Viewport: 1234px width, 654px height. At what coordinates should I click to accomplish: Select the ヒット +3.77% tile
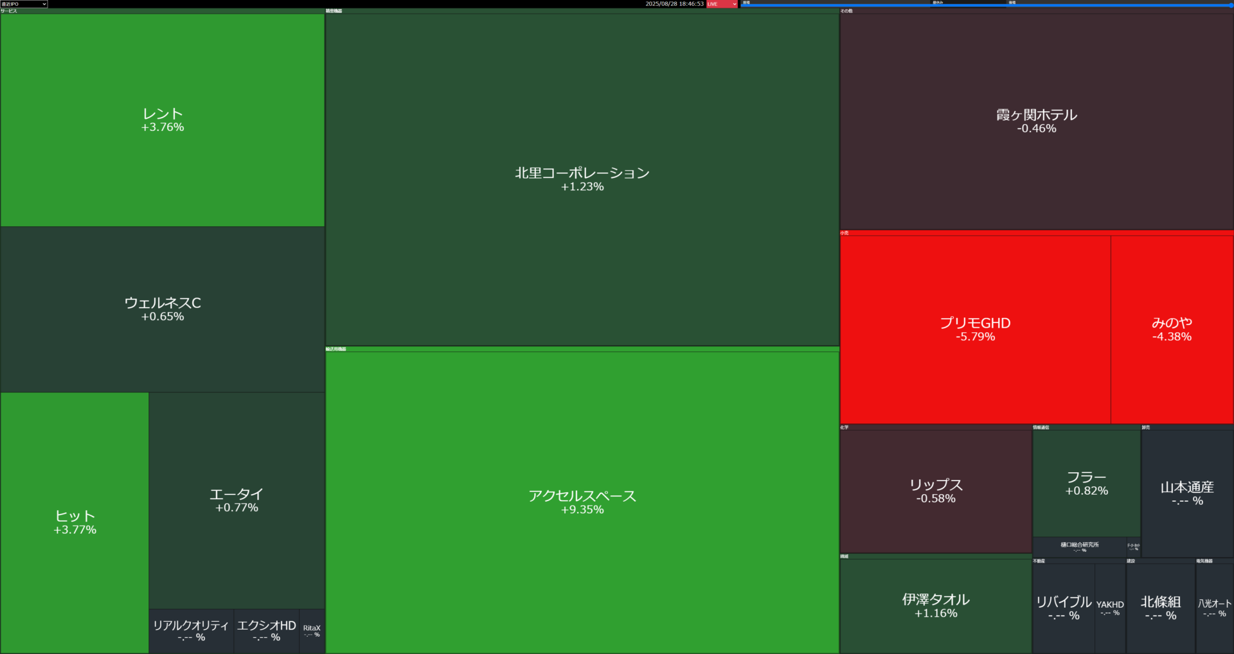(x=75, y=522)
